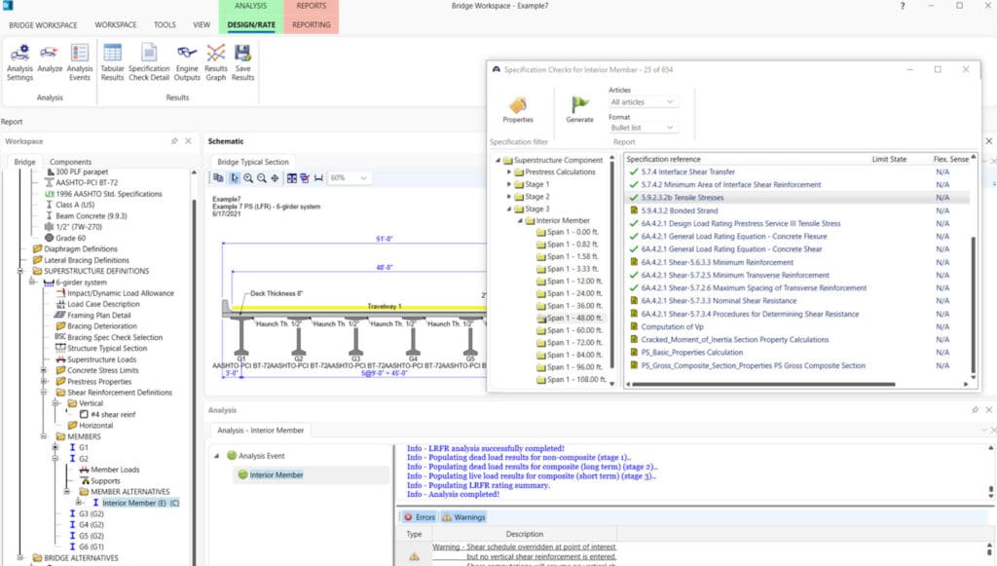Expand the Stage 1 tree node

point(508,184)
